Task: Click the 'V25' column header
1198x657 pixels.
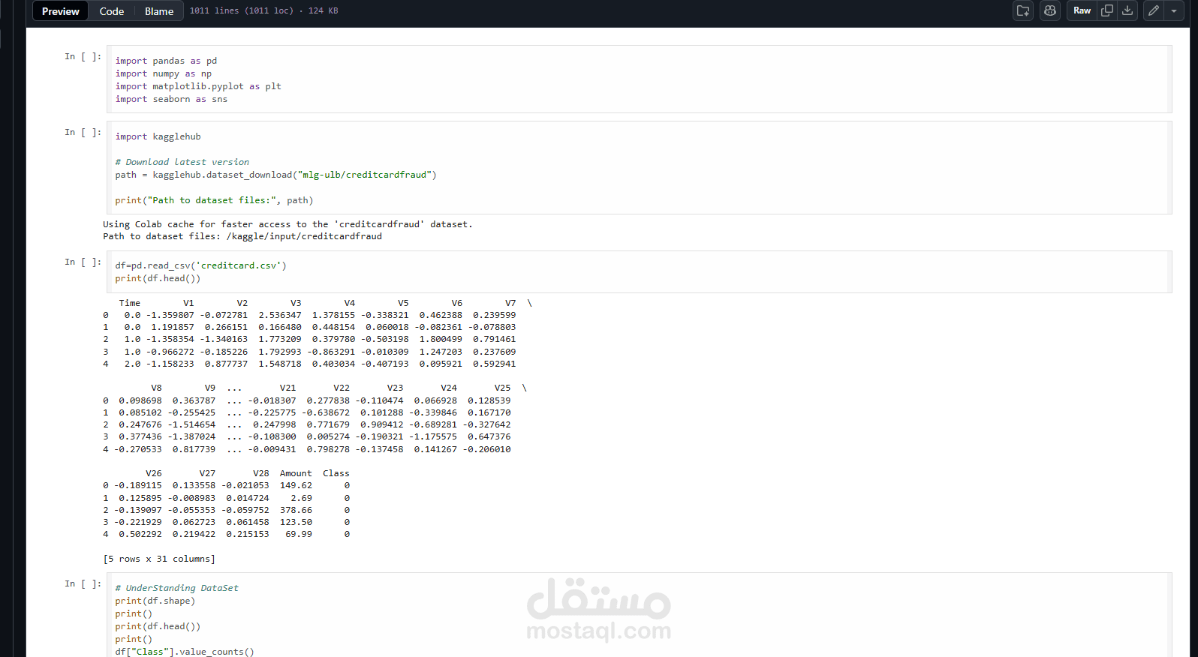Action: coord(502,388)
